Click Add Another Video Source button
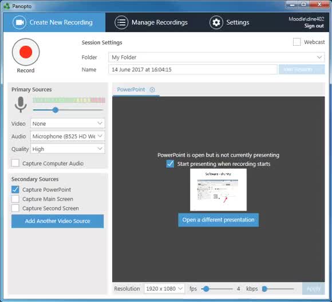The height and width of the screenshot is (302, 332). tap(58, 221)
